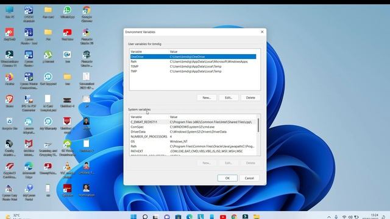Viewport: 390px width, 219px height.
Task: Select the Path row in system variables
Action: [193, 146]
